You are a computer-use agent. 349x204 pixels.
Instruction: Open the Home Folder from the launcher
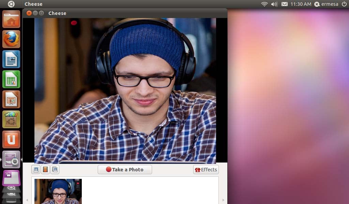(x=11, y=19)
